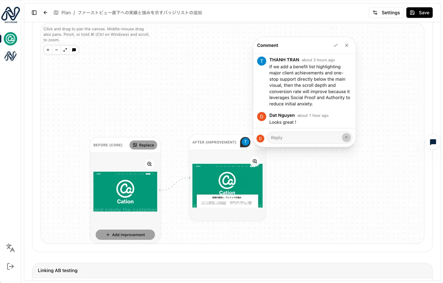Click Add improvement button
443x283 pixels.
[x=125, y=235]
